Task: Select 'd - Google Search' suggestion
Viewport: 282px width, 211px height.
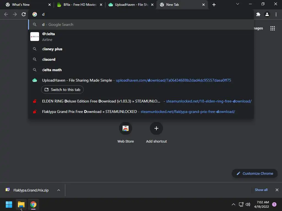Action: pos(141,24)
